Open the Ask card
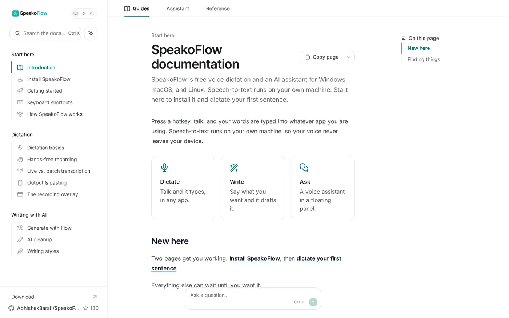The image size is (509, 318). [x=323, y=188]
